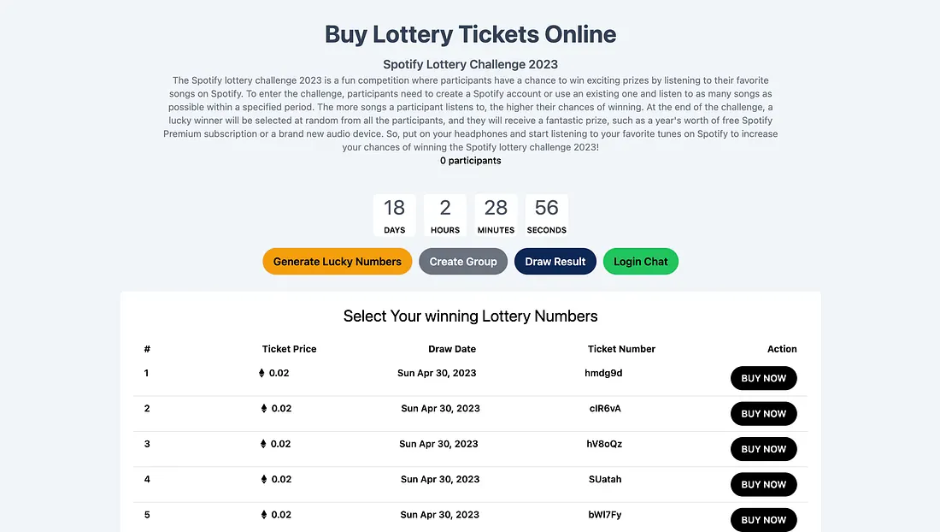Click the Ethereum icon in row 5
This screenshot has width=940, height=532.
click(x=264, y=515)
